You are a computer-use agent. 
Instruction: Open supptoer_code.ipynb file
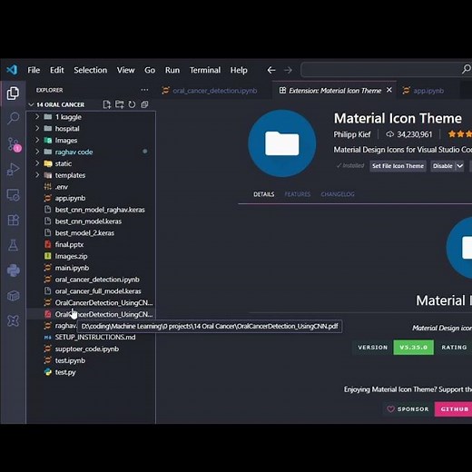pos(91,349)
